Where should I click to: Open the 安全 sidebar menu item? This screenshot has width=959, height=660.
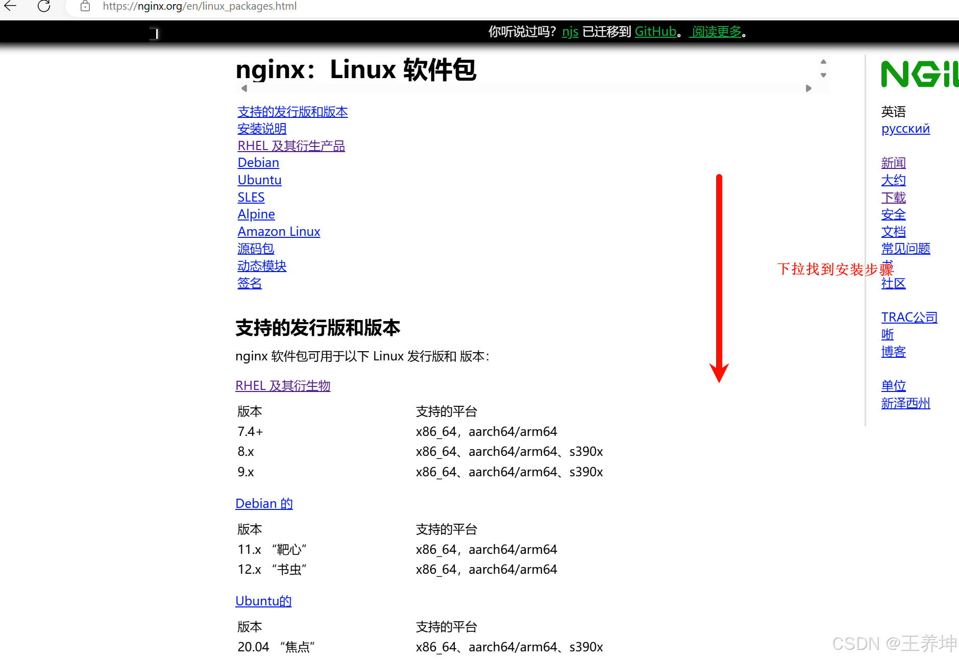(893, 214)
